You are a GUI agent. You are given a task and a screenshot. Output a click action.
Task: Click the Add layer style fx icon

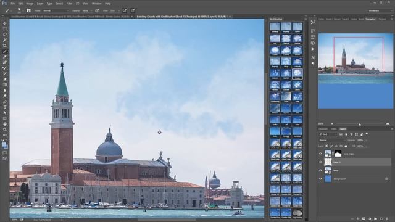pyautogui.click(x=358, y=219)
